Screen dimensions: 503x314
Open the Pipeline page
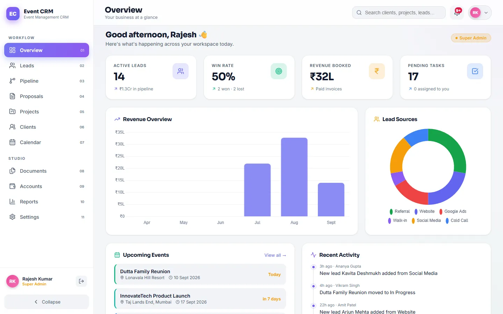pos(46,81)
